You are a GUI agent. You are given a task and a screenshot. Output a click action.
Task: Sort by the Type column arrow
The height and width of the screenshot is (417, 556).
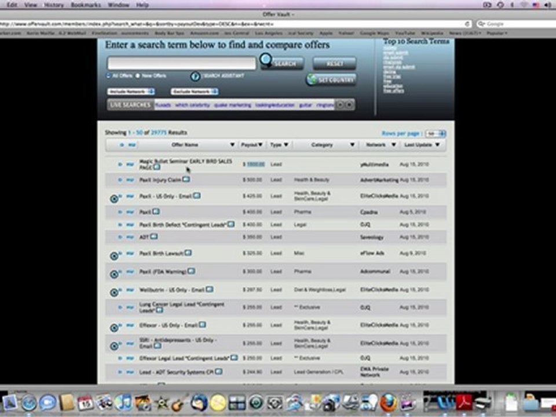286,145
